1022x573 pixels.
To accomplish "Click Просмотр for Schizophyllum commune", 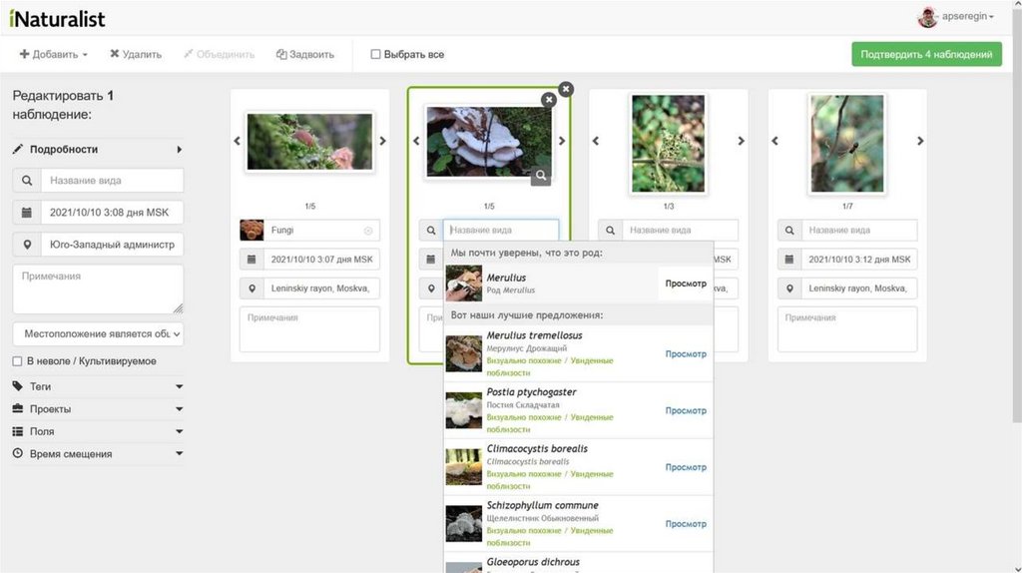I will 686,524.
